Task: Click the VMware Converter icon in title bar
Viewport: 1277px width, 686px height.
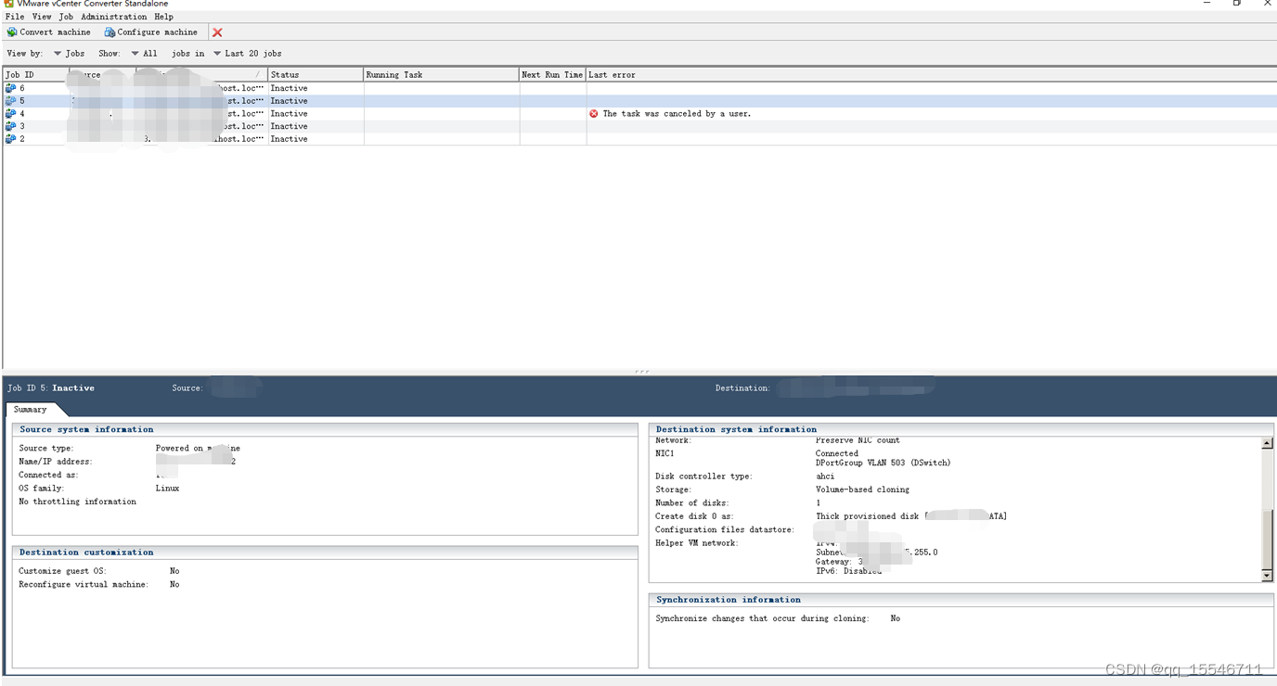Action: tap(7, 3)
